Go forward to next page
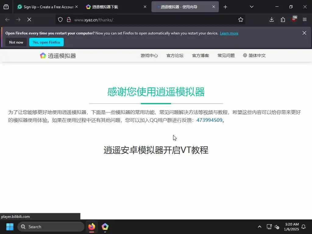This screenshot has height=234, width=312. 18,20
